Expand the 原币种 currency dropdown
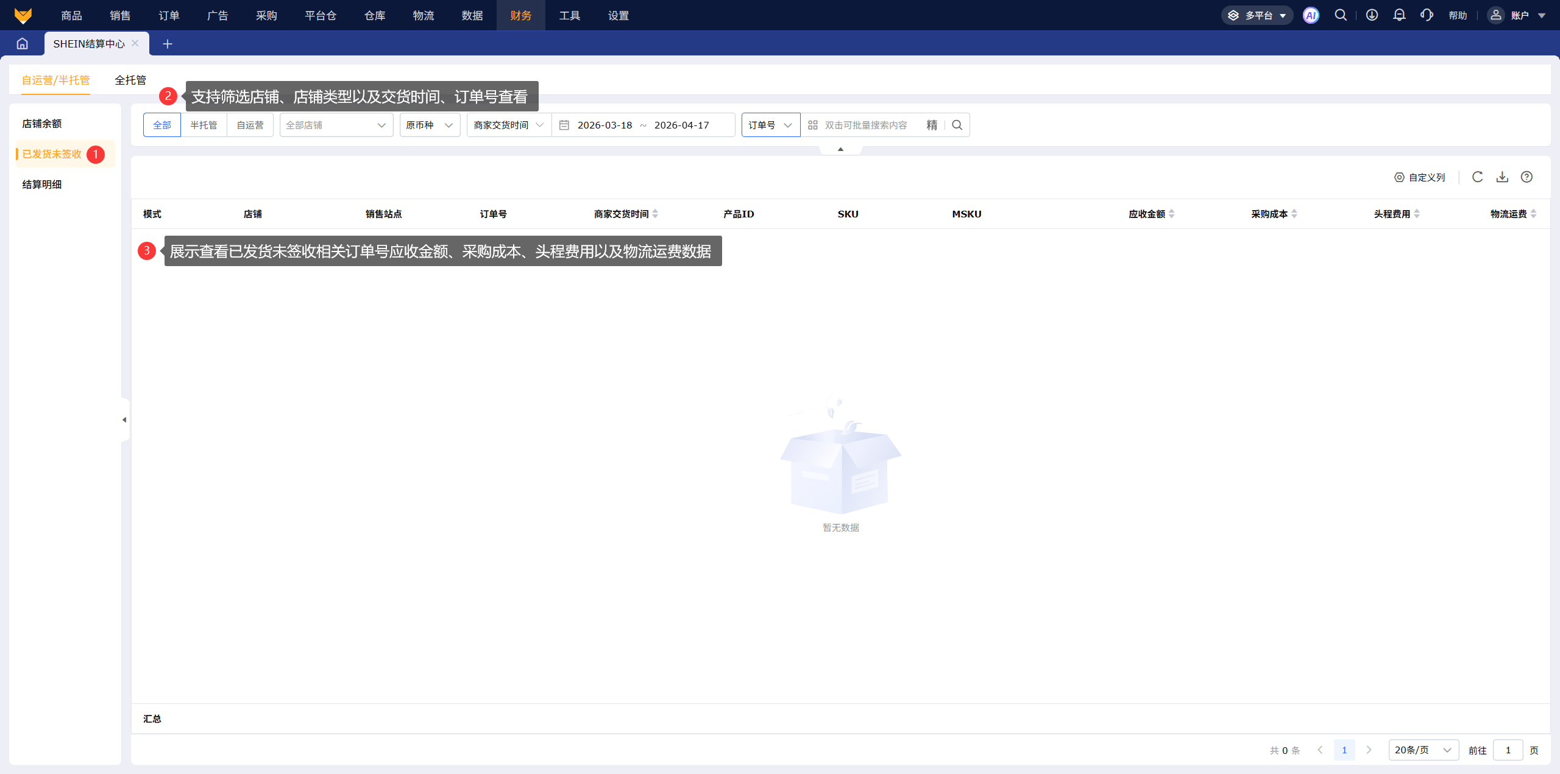The image size is (1560, 774). click(x=430, y=125)
